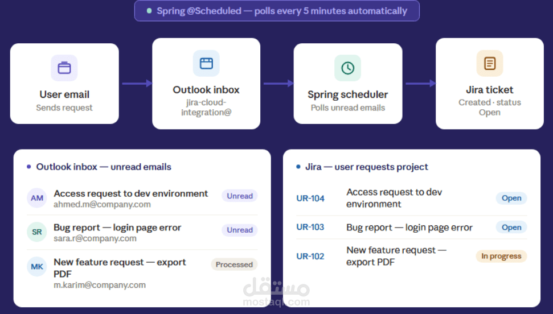Click the Open status badge for UR-104
Screen dimensions: 553x314
click(x=511, y=198)
